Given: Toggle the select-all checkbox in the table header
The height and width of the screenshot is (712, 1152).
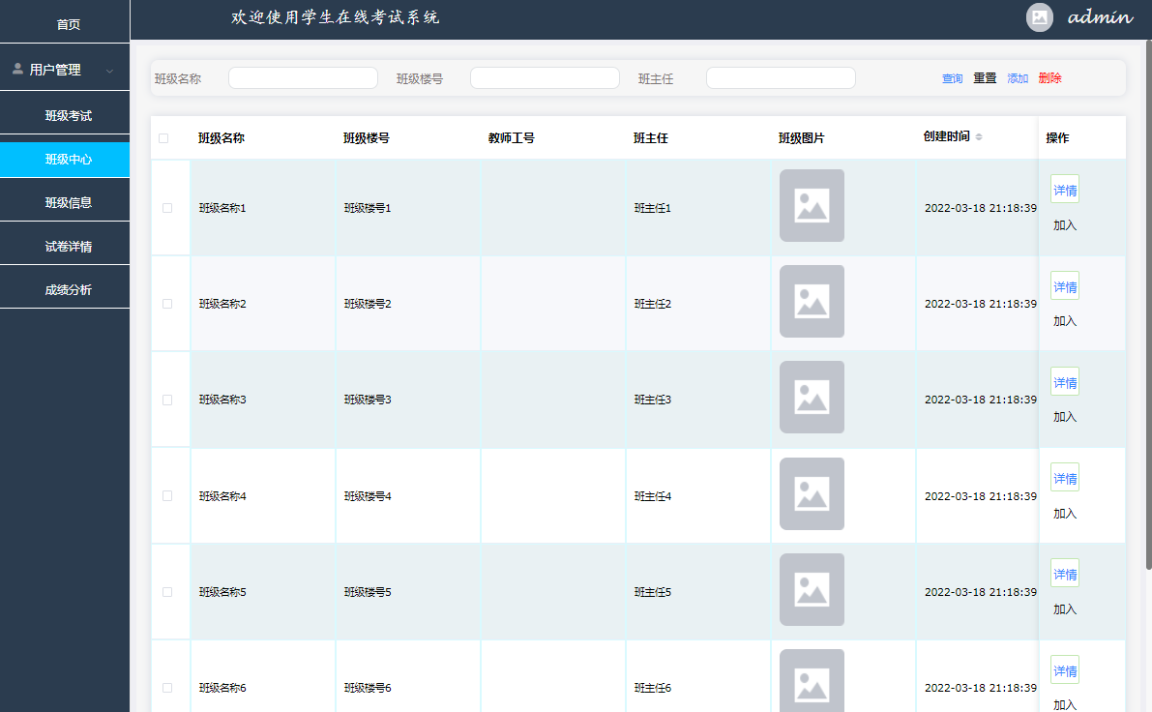Looking at the screenshot, I should pyautogui.click(x=163, y=138).
